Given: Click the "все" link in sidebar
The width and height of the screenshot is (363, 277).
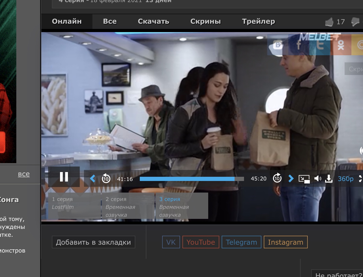Looking at the screenshot, I should (24, 174).
